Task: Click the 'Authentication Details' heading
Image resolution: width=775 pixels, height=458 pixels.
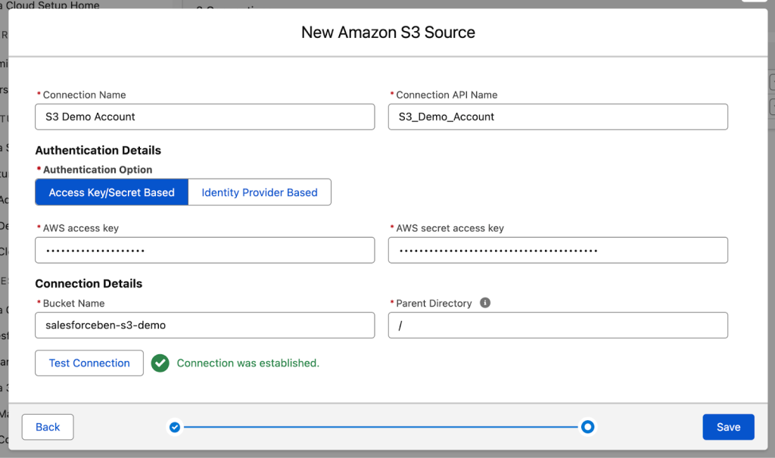Action: tap(98, 151)
